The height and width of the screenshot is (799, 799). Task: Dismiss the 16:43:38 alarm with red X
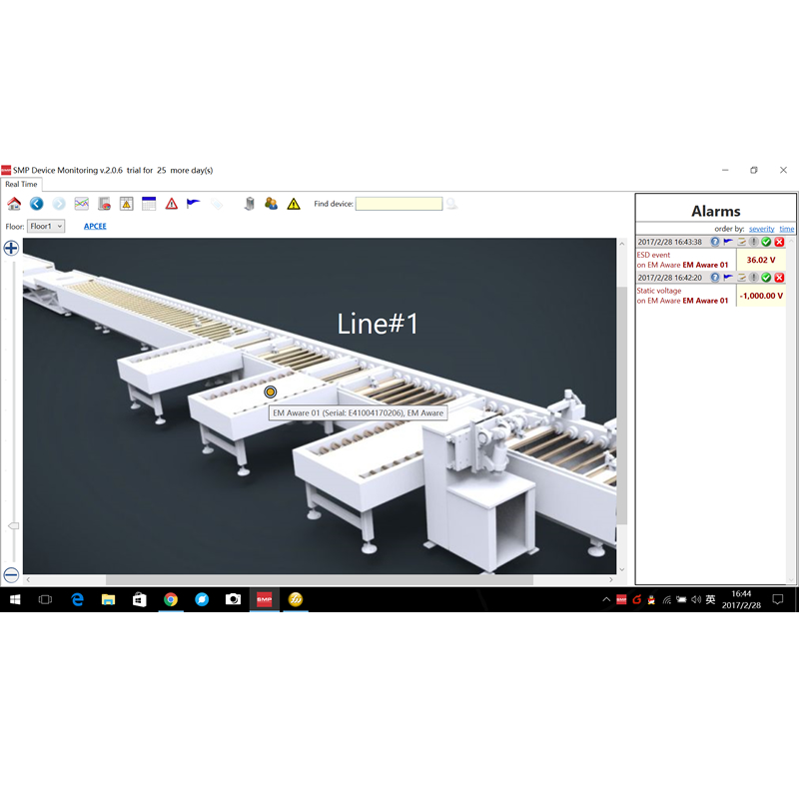click(x=779, y=242)
